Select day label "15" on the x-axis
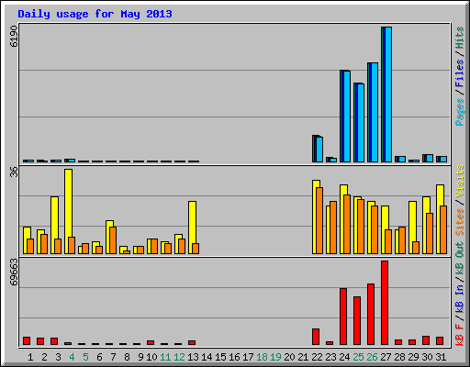470x367 pixels. point(220,357)
